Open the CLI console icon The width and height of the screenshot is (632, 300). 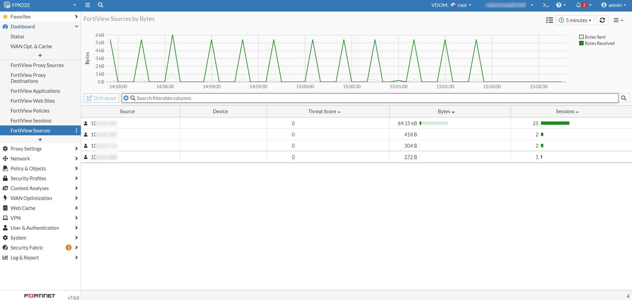[x=546, y=5]
